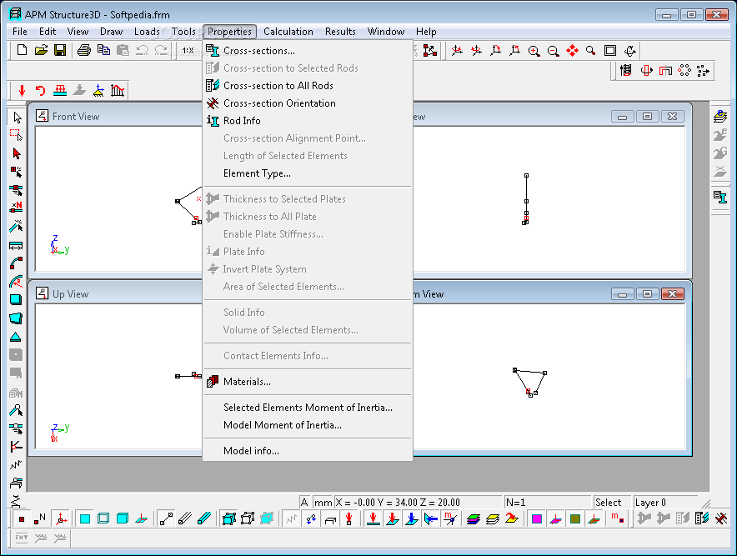
Task: Click the Copy icon in toolbar
Action: click(x=103, y=50)
